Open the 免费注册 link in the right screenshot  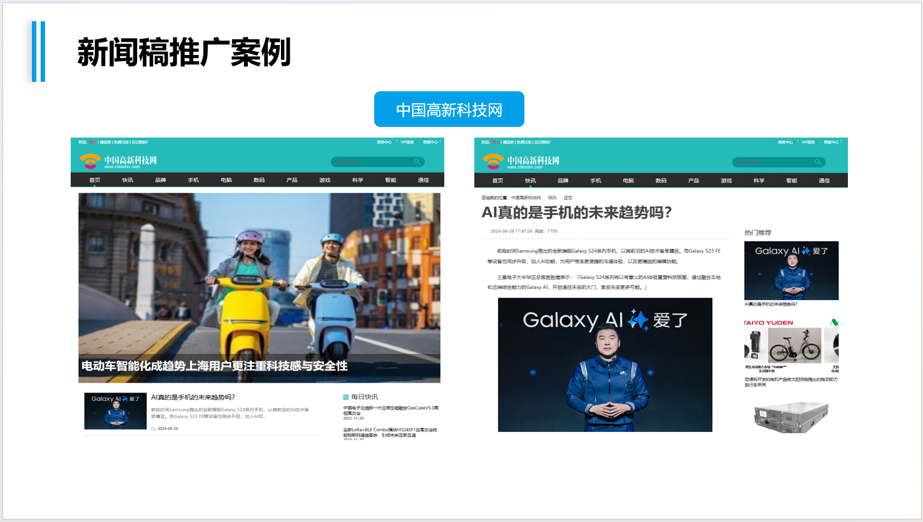pyautogui.click(x=524, y=143)
